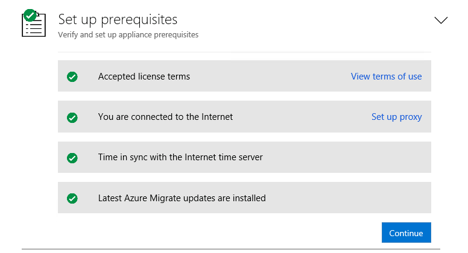This screenshot has height=253, width=468.
Task: Click the Continue button
Action: (x=406, y=233)
